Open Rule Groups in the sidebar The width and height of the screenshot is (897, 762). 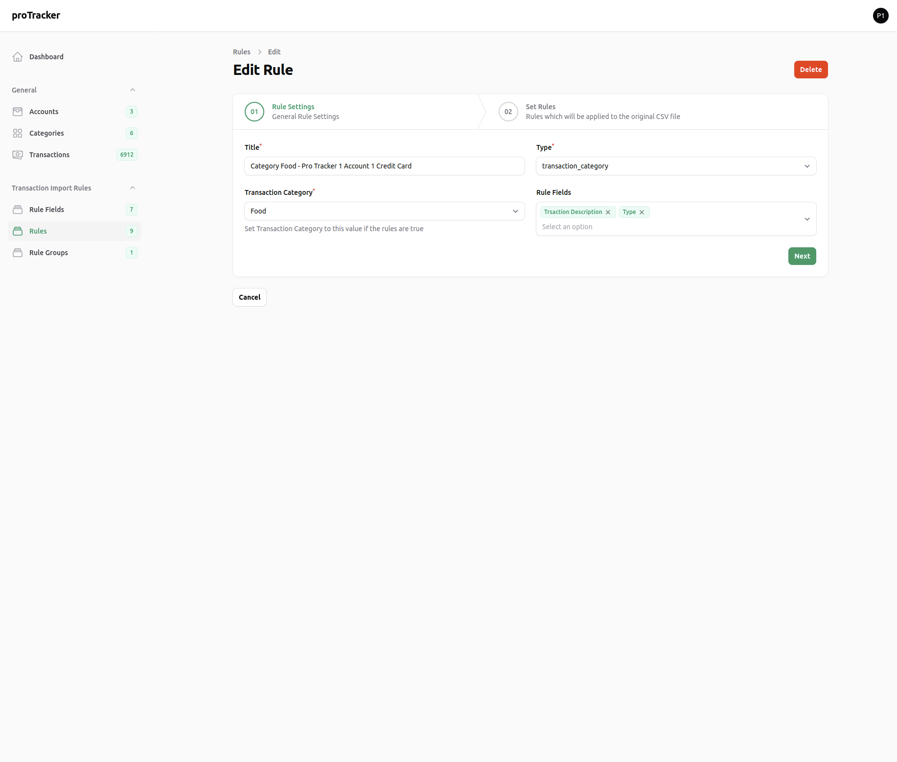tap(74, 253)
